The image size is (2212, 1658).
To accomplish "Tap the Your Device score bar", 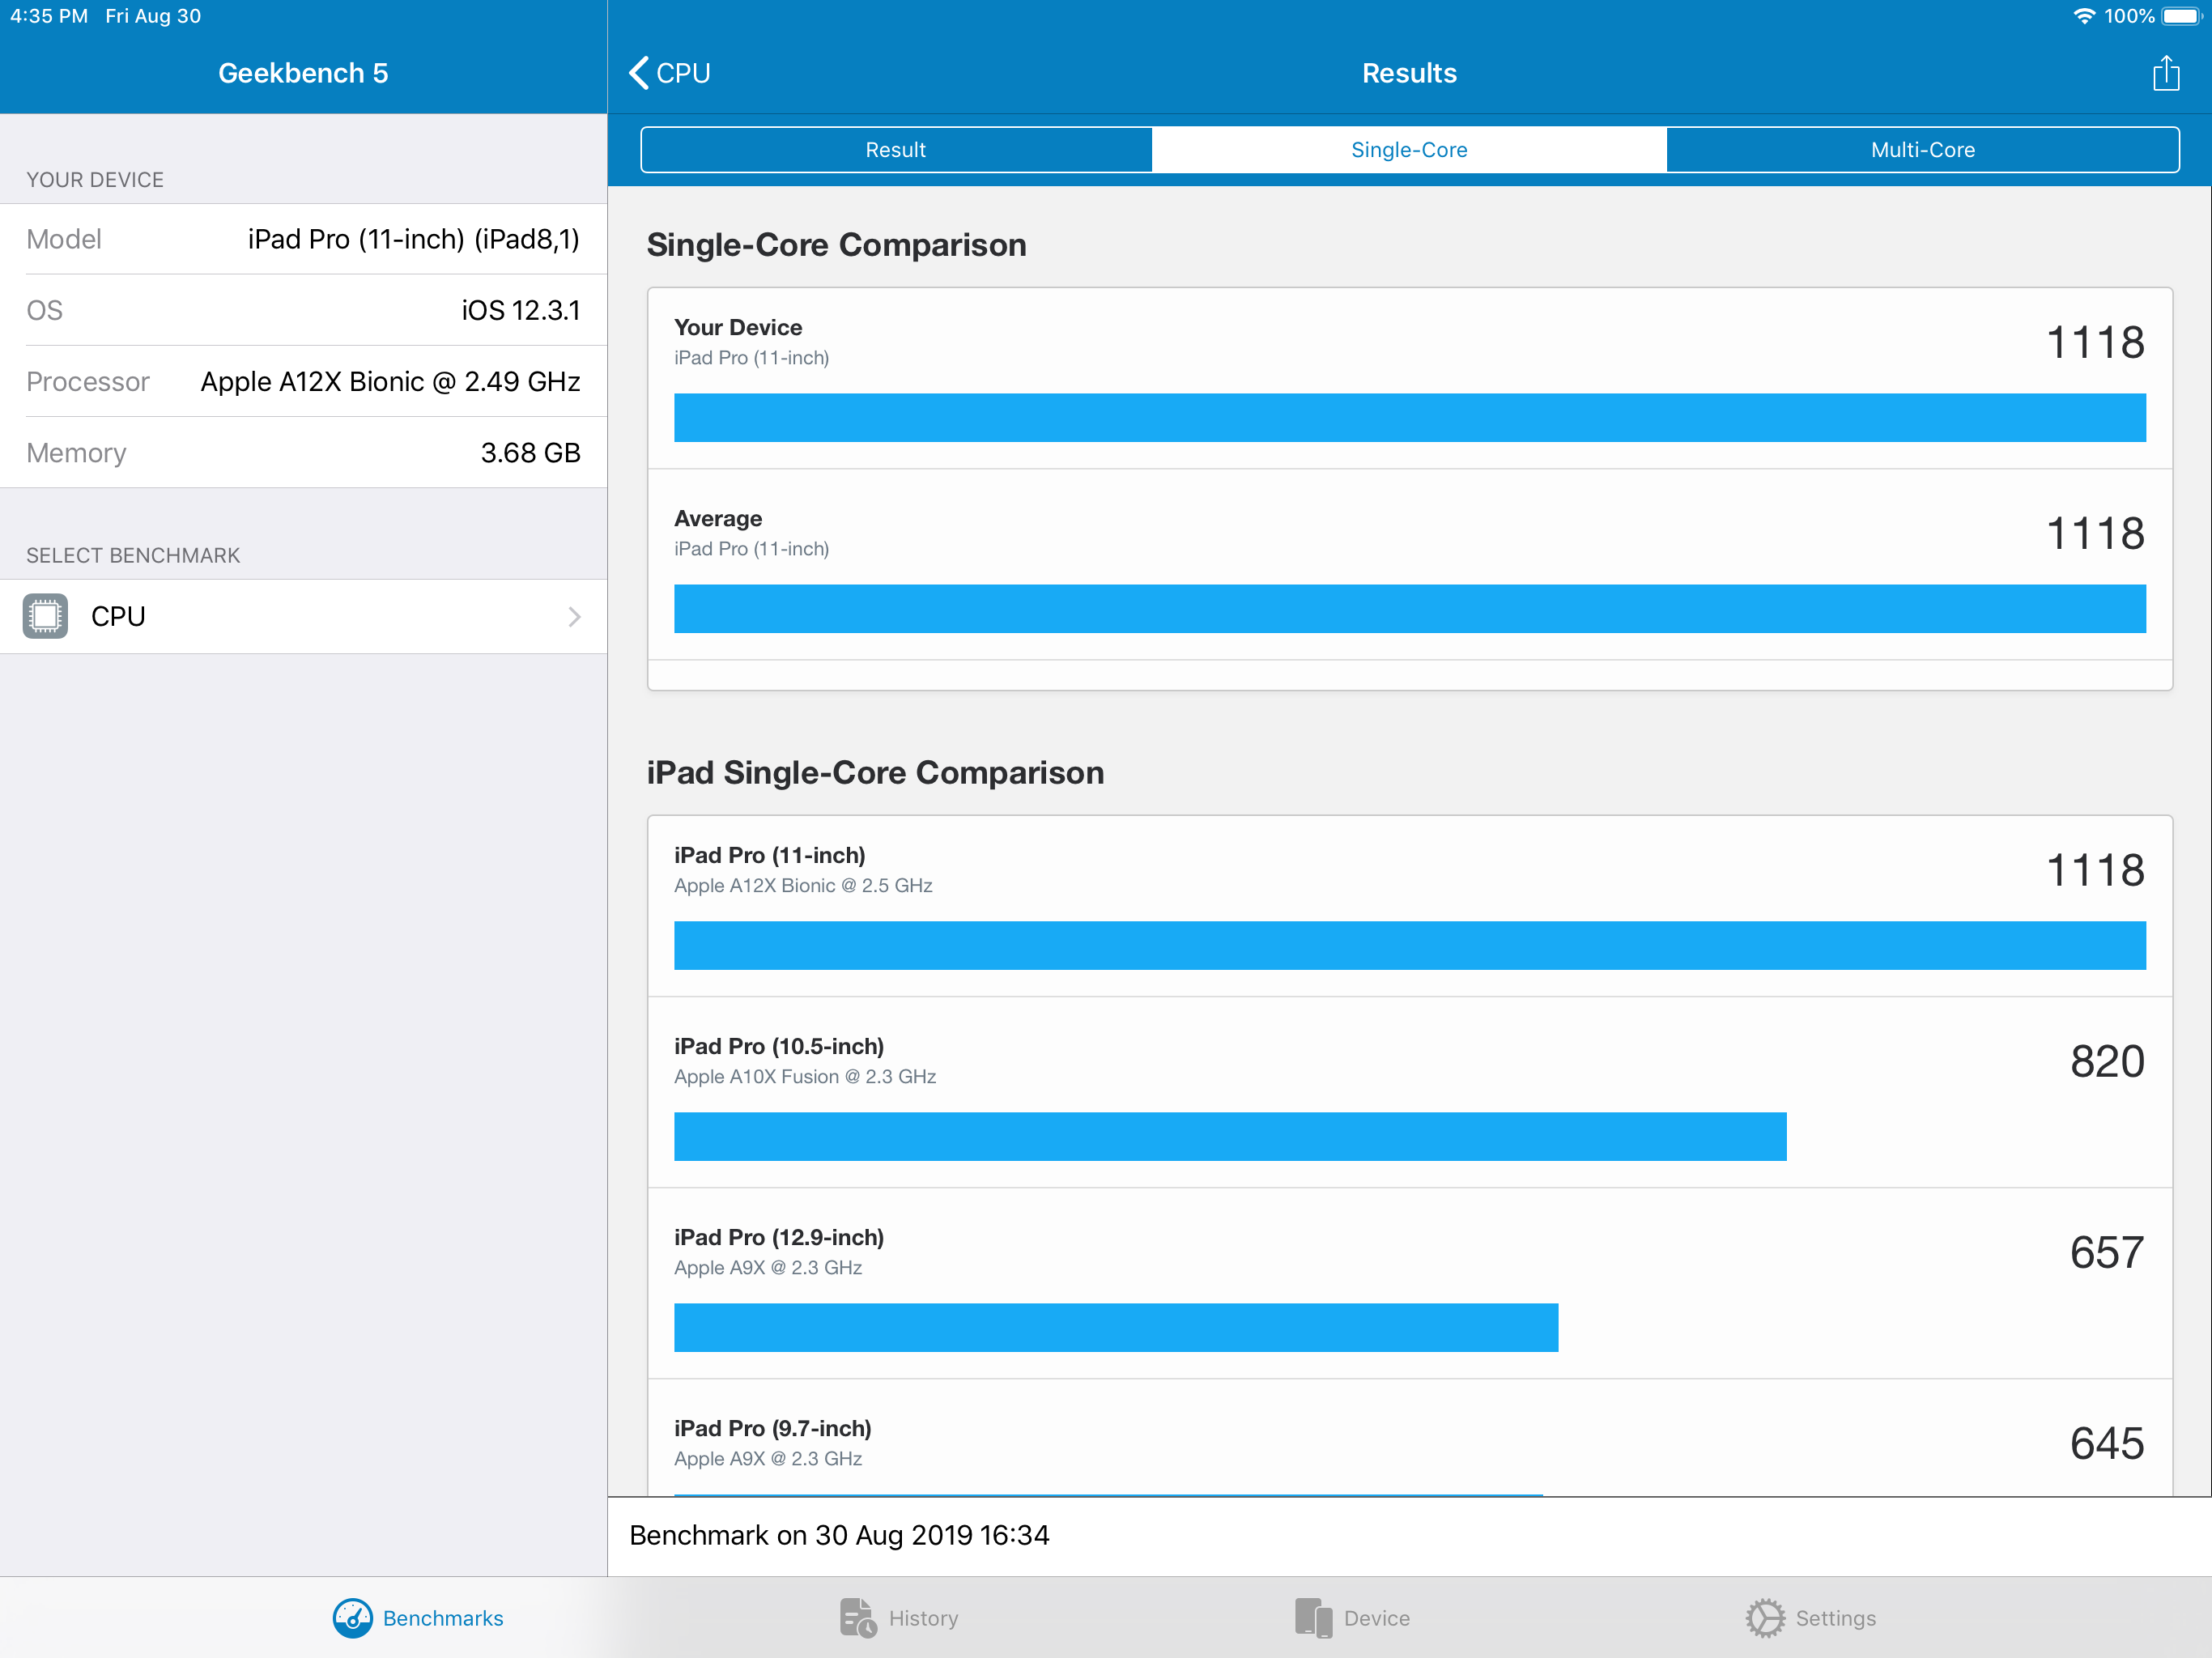I will click(x=1409, y=417).
